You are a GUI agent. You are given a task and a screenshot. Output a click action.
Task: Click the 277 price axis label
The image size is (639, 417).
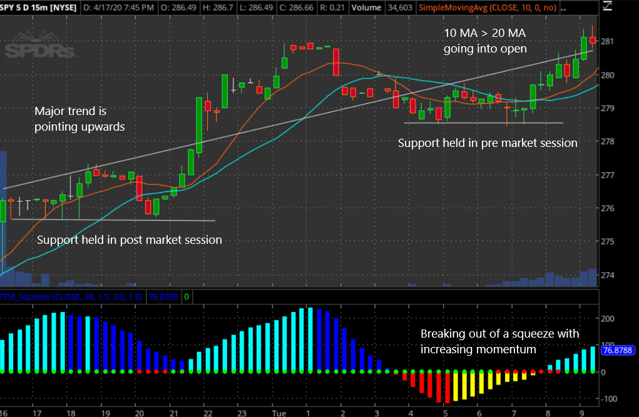pos(607,175)
